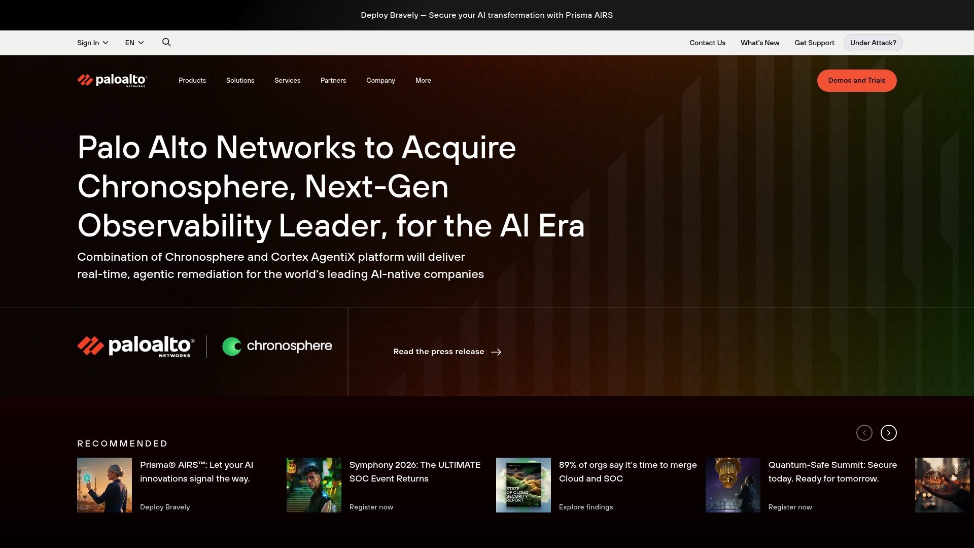Open the Products menu
Viewport: 974px width, 548px height.
192,81
